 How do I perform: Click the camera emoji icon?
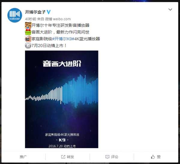(x=28, y=39)
